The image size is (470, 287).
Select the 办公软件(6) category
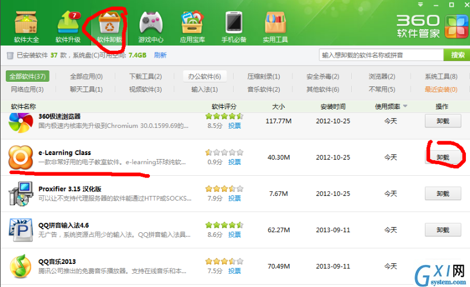tap(204, 77)
